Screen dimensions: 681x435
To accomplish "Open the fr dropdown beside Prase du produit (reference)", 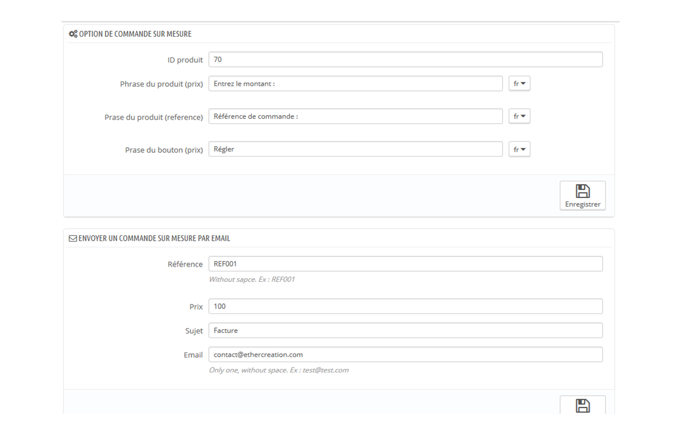I will pos(519,117).
